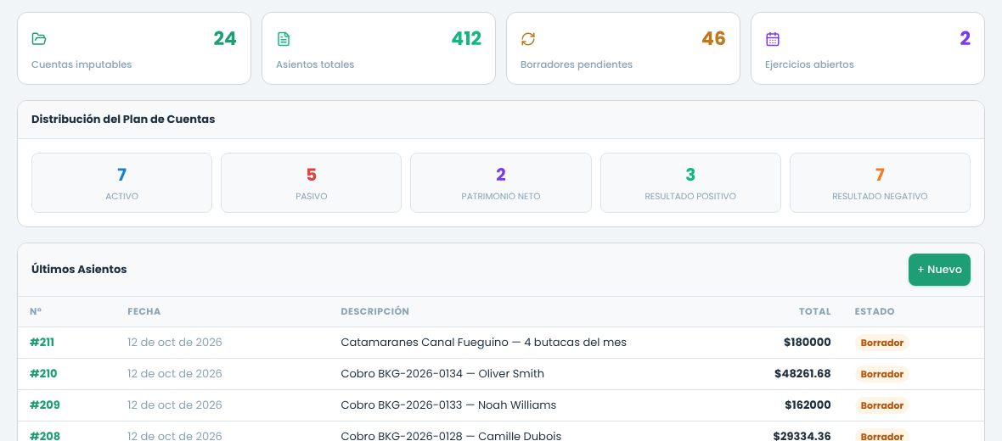Select the PASIVO distribution card

[311, 182]
